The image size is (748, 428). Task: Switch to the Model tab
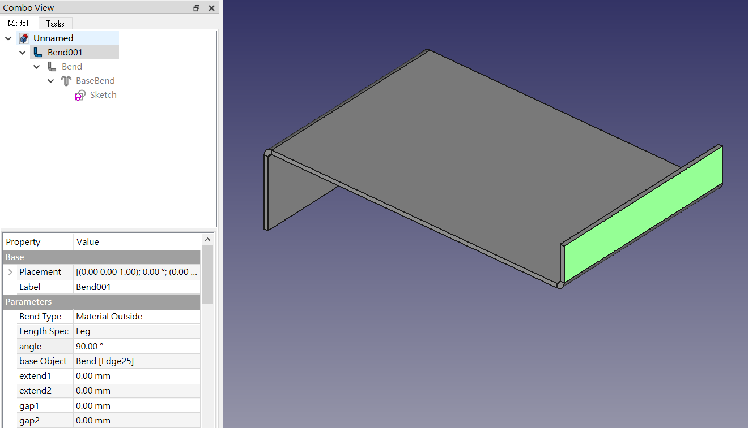pyautogui.click(x=18, y=23)
